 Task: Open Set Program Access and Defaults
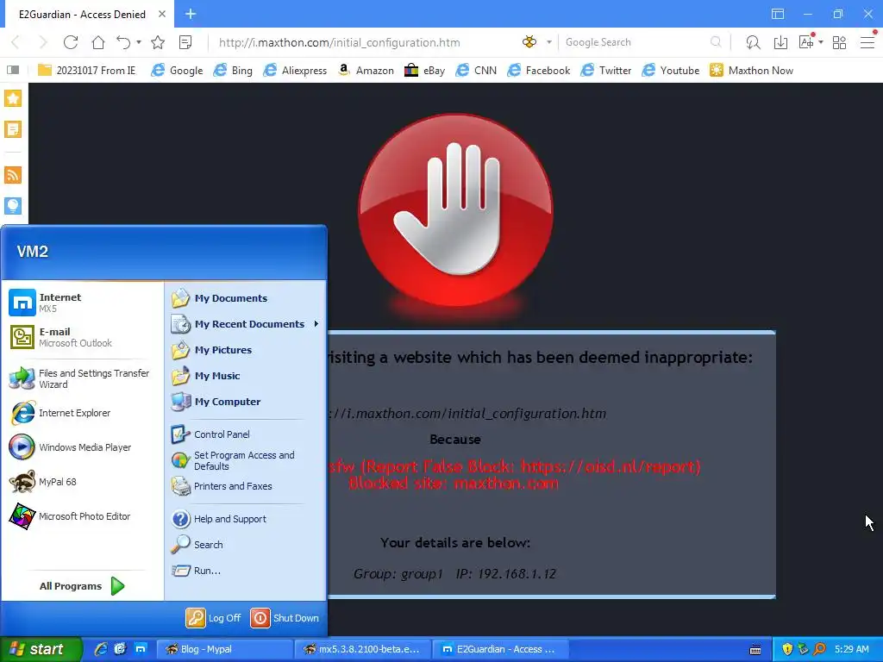(246, 460)
